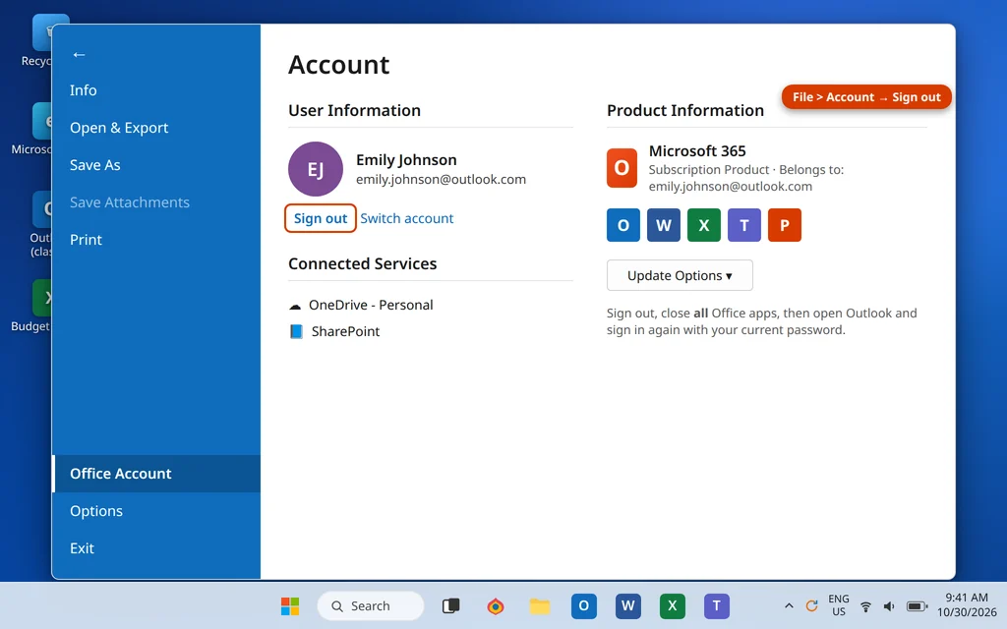Go back using the left arrow
The height and width of the screenshot is (629, 1007).
[79, 55]
